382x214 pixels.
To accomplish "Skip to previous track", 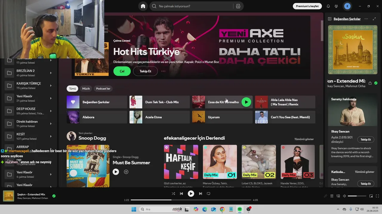I will coord(181,193).
